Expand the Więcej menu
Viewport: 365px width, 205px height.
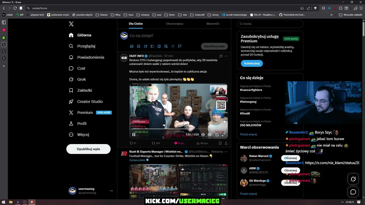pyautogui.click(x=79, y=134)
